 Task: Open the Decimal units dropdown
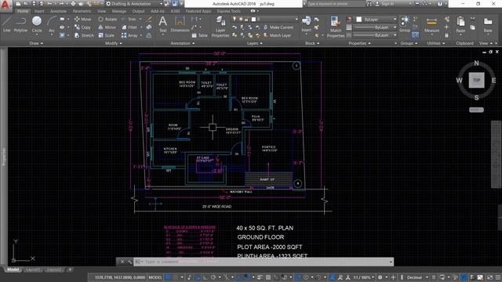click(417, 277)
